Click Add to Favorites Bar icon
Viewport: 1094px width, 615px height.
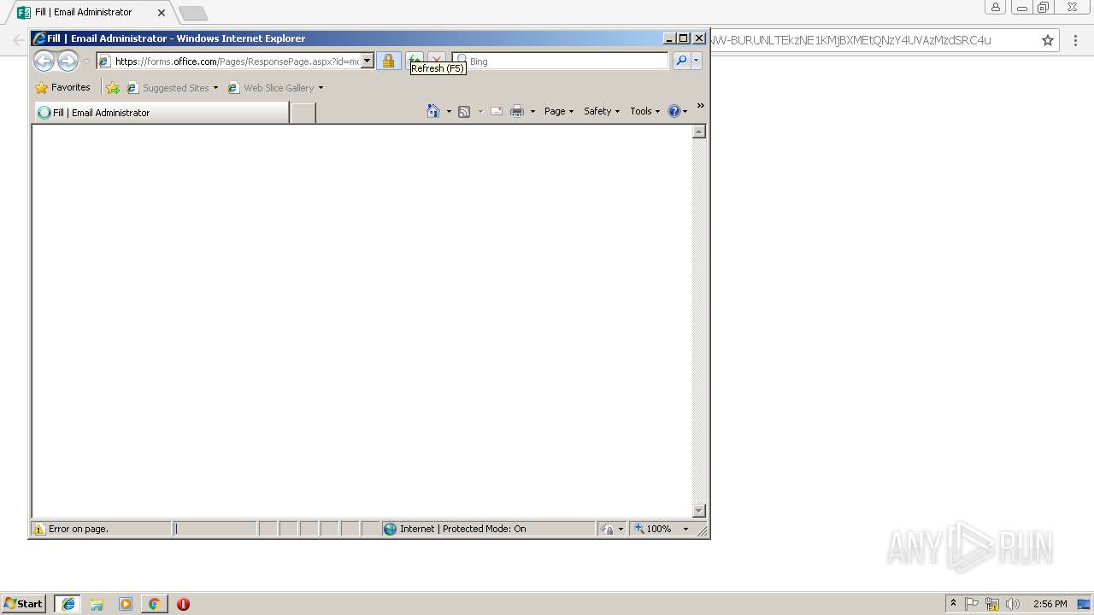click(x=113, y=87)
